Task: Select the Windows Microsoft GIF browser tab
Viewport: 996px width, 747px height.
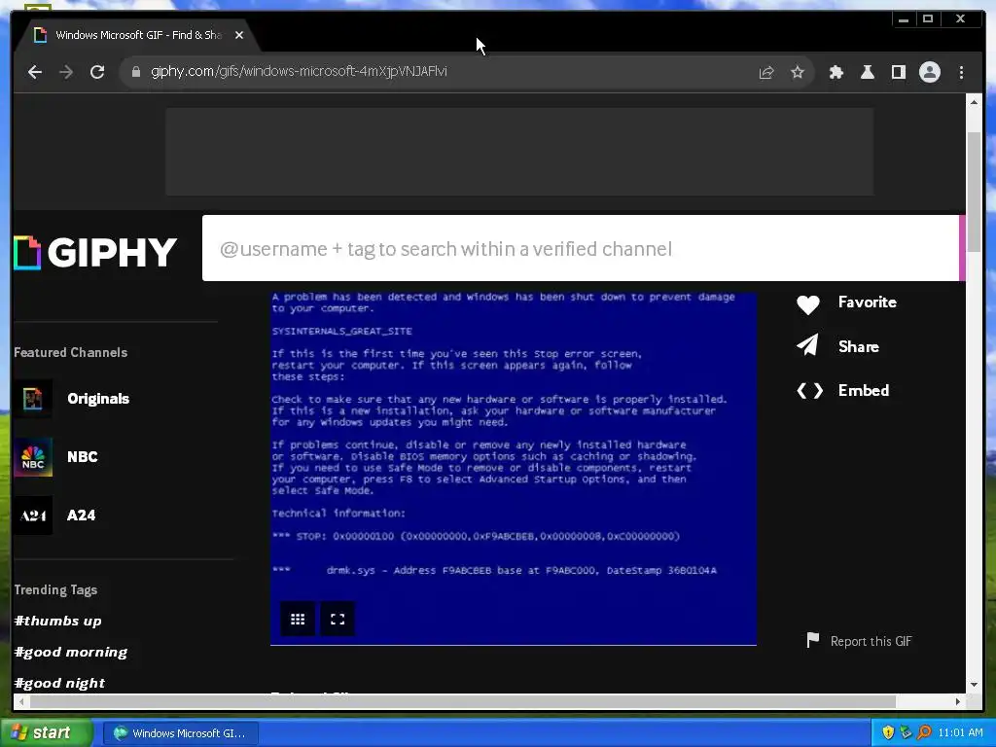Action: (136, 36)
